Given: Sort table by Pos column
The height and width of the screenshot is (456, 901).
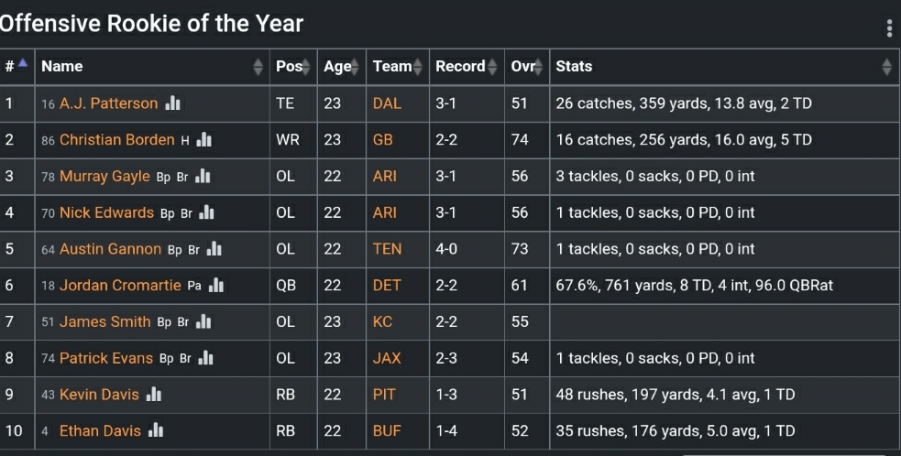Looking at the screenshot, I should [x=289, y=66].
